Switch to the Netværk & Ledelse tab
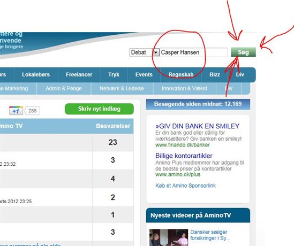The width and height of the screenshot is (294, 246). [x=122, y=88]
